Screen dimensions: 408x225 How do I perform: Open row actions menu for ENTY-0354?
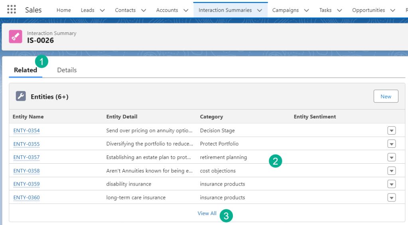(391, 131)
